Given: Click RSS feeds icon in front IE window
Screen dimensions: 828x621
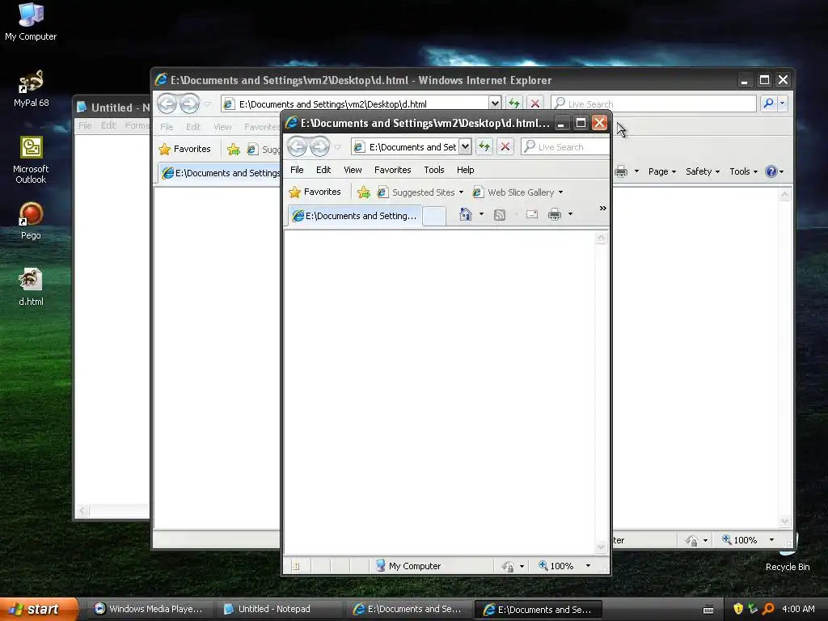Looking at the screenshot, I should (500, 214).
